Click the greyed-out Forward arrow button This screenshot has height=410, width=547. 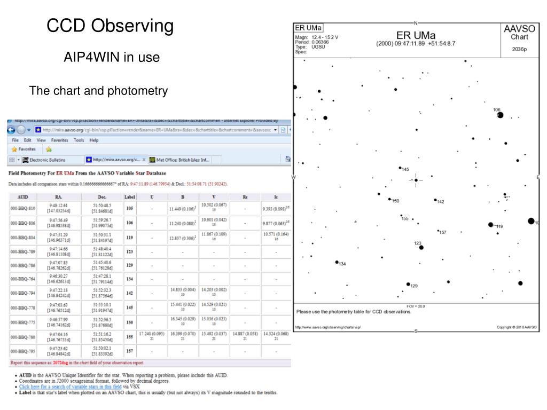point(21,130)
